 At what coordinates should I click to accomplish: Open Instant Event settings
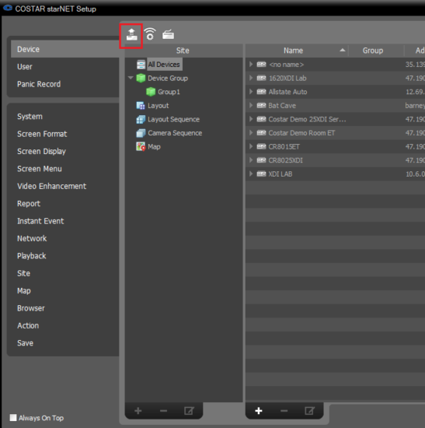(40, 221)
